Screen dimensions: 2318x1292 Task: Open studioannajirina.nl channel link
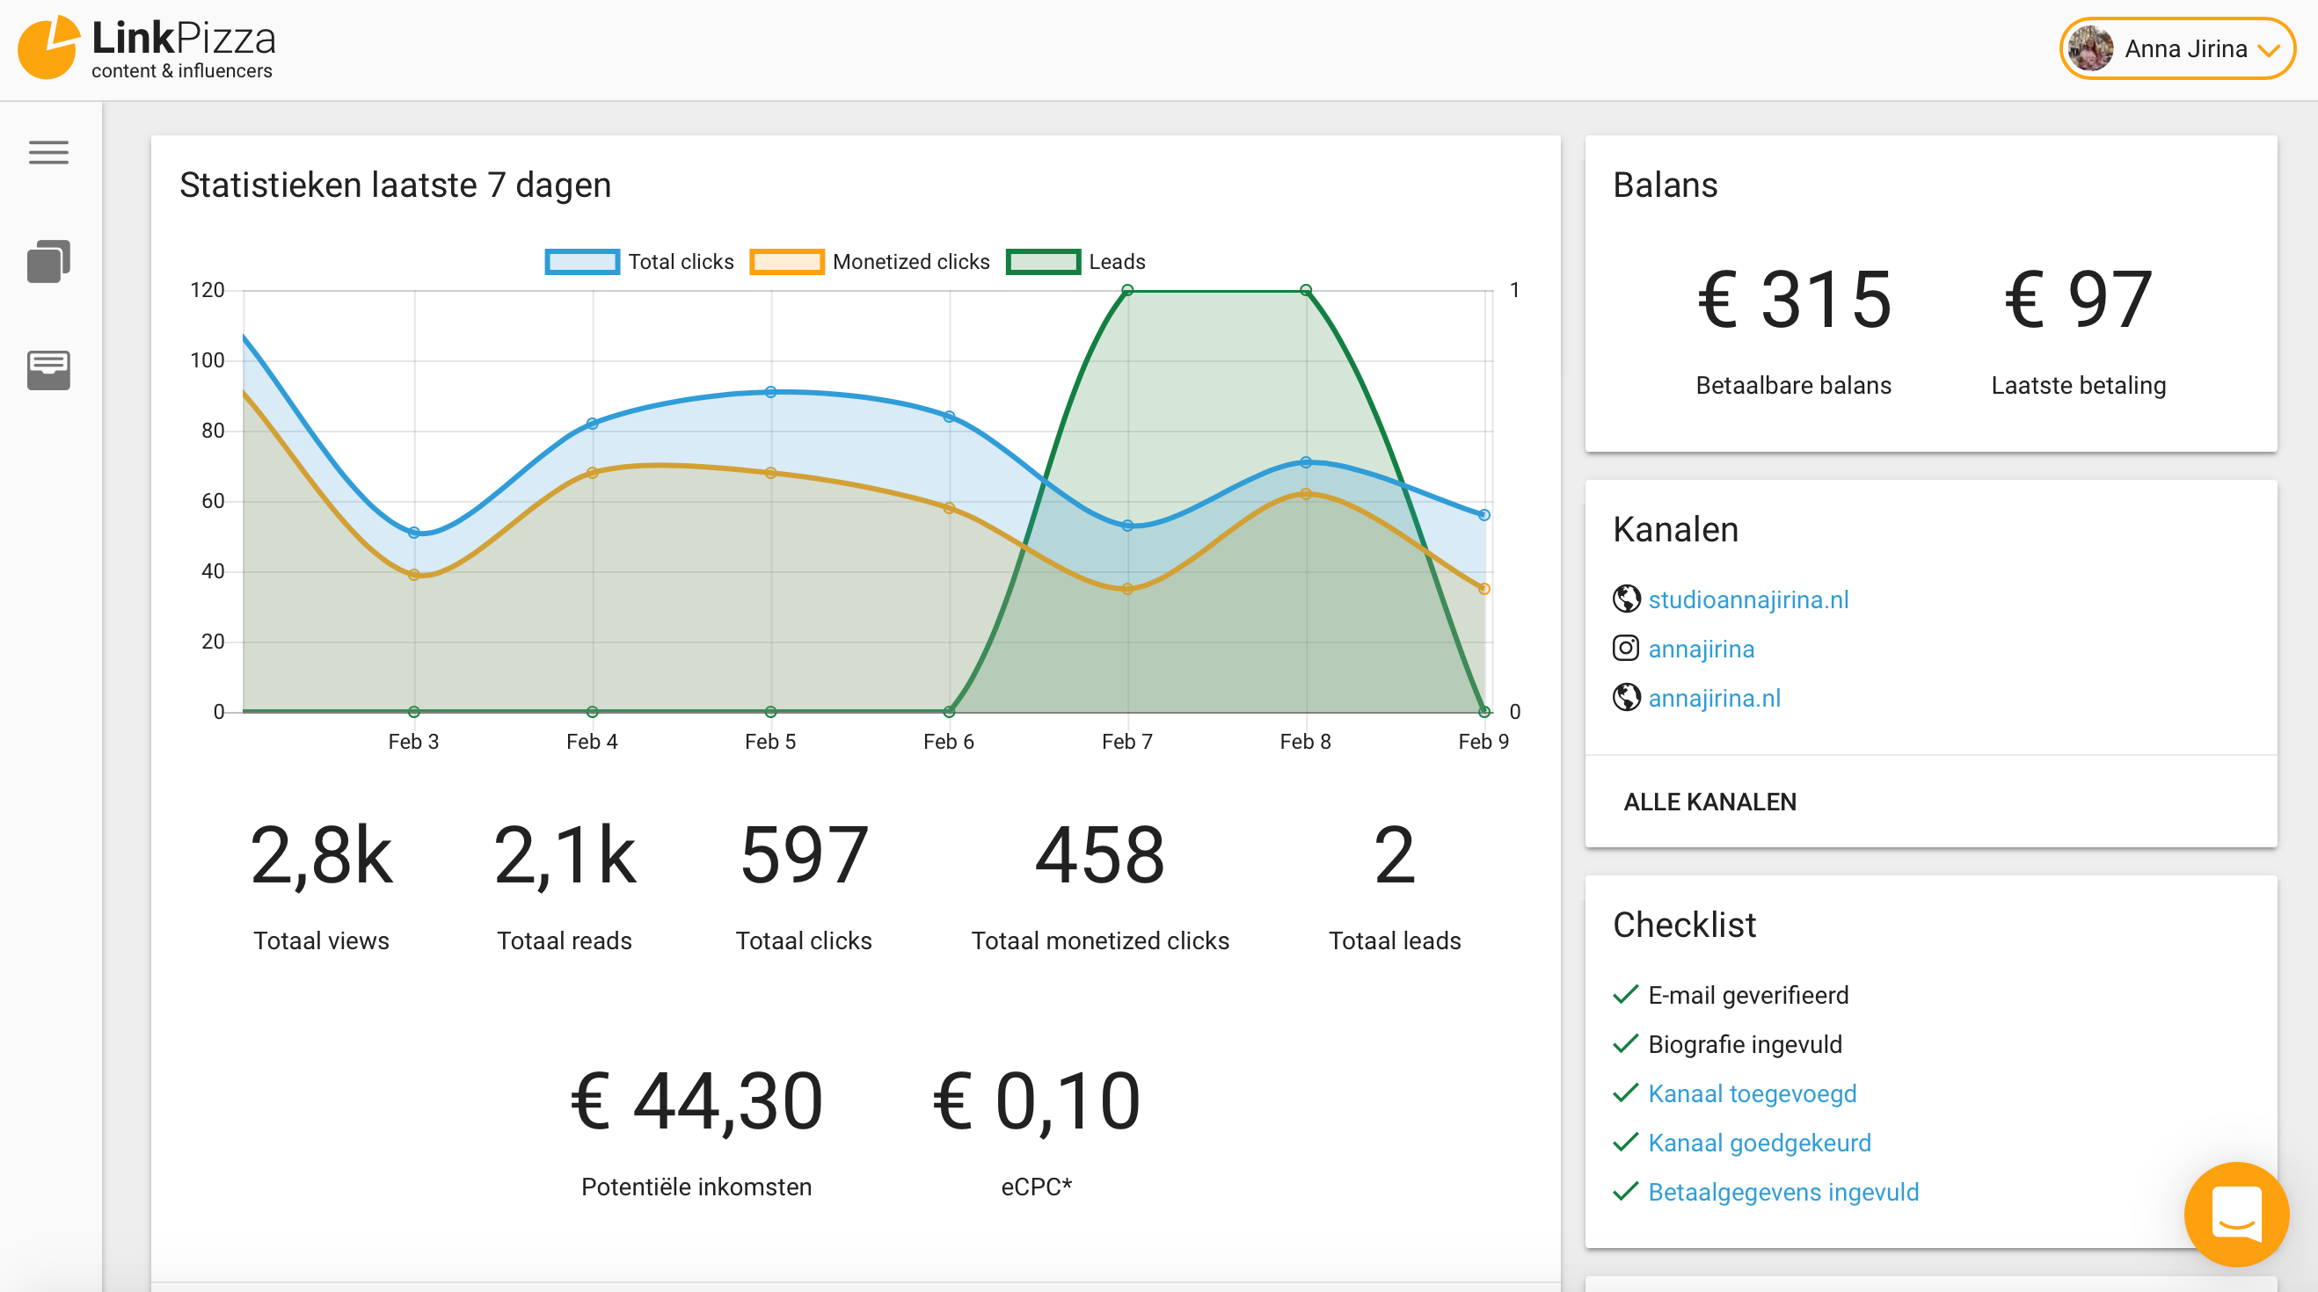click(x=1747, y=599)
